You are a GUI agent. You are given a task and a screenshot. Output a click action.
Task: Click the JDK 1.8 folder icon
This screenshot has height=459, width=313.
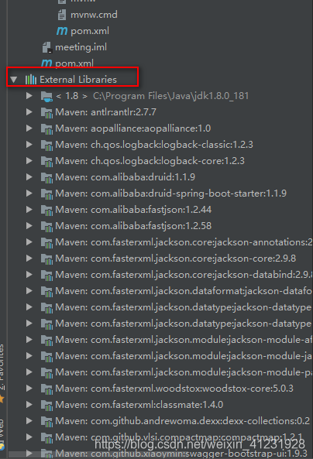(x=47, y=96)
